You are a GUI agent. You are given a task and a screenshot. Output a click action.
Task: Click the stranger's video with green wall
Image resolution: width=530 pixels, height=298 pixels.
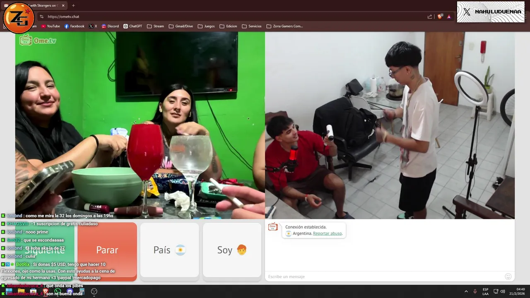140,125
